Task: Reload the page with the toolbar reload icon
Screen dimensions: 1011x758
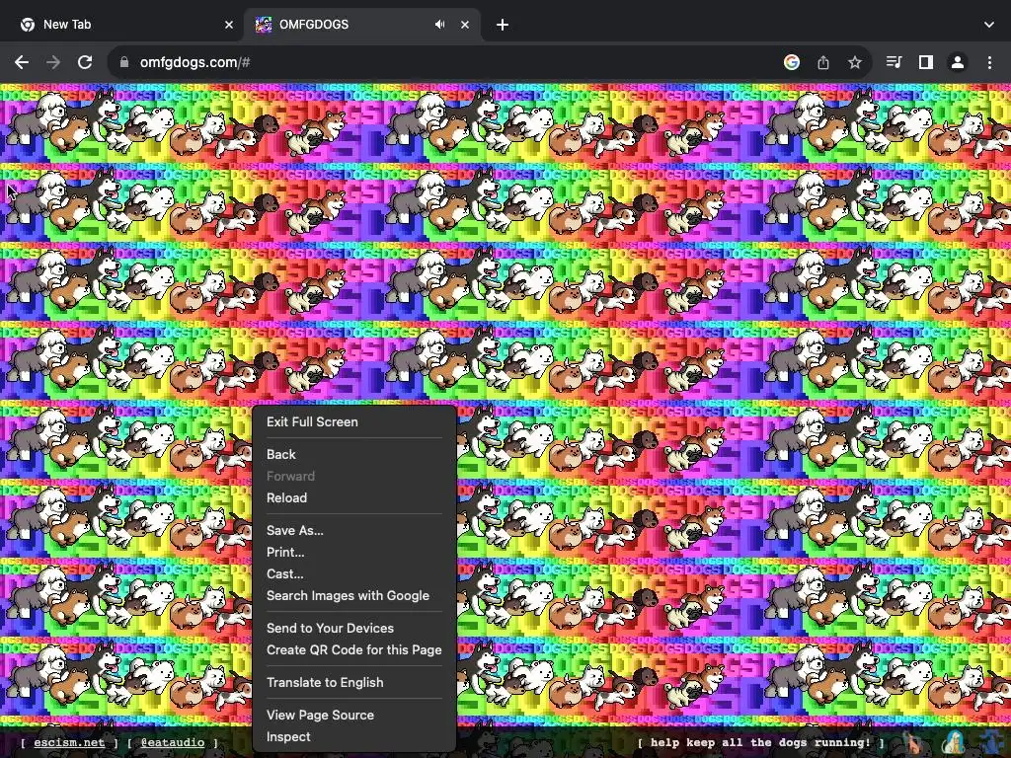Action: pos(85,62)
